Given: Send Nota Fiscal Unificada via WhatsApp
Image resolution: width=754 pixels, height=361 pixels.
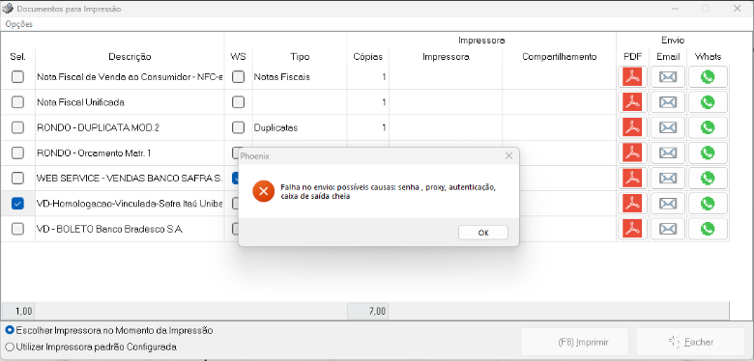Looking at the screenshot, I should pyautogui.click(x=708, y=102).
